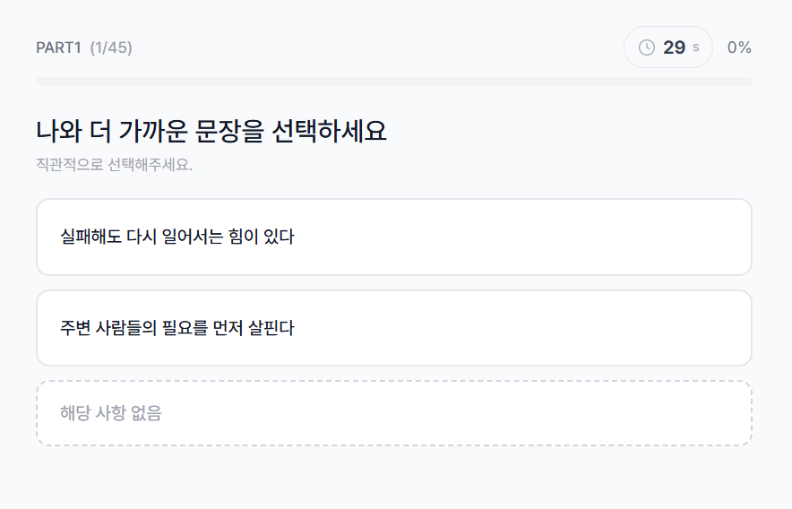Click the hint text "직관적으로 선택해주세요."
The width and height of the screenshot is (792, 509).
tap(114, 165)
